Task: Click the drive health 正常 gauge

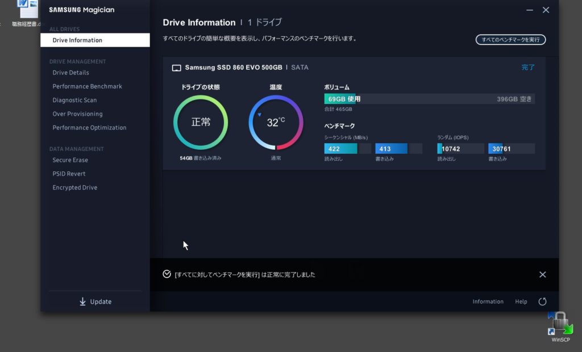Action: pyautogui.click(x=201, y=123)
